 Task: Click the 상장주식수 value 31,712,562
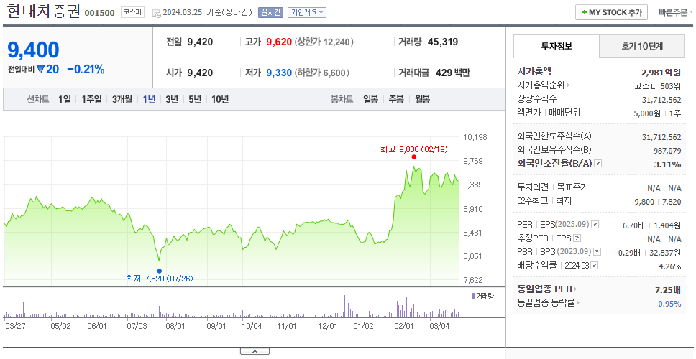pos(661,100)
